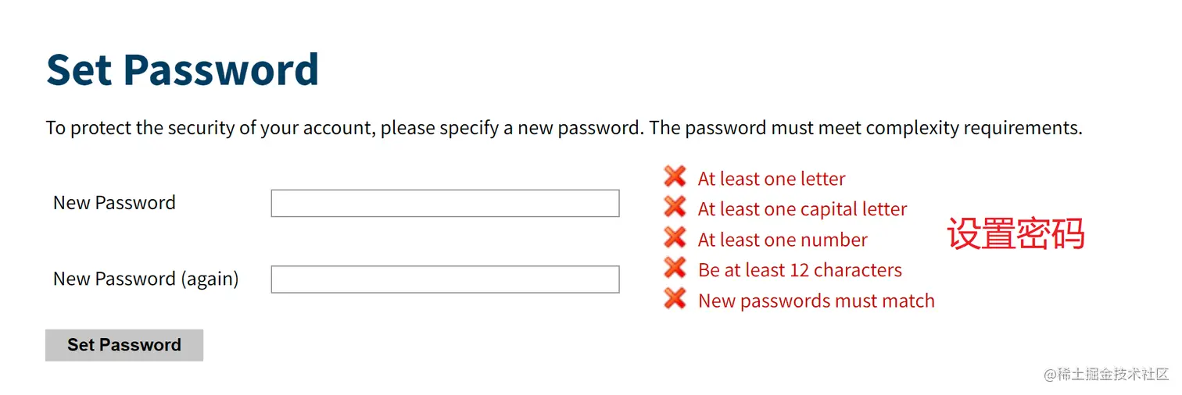
Task: Click the red X beside "New passwords must match"
Action: click(x=675, y=298)
